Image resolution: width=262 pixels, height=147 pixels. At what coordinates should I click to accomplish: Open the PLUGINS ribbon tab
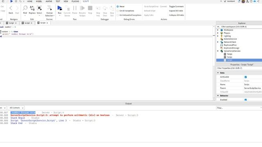tap(75, 1)
